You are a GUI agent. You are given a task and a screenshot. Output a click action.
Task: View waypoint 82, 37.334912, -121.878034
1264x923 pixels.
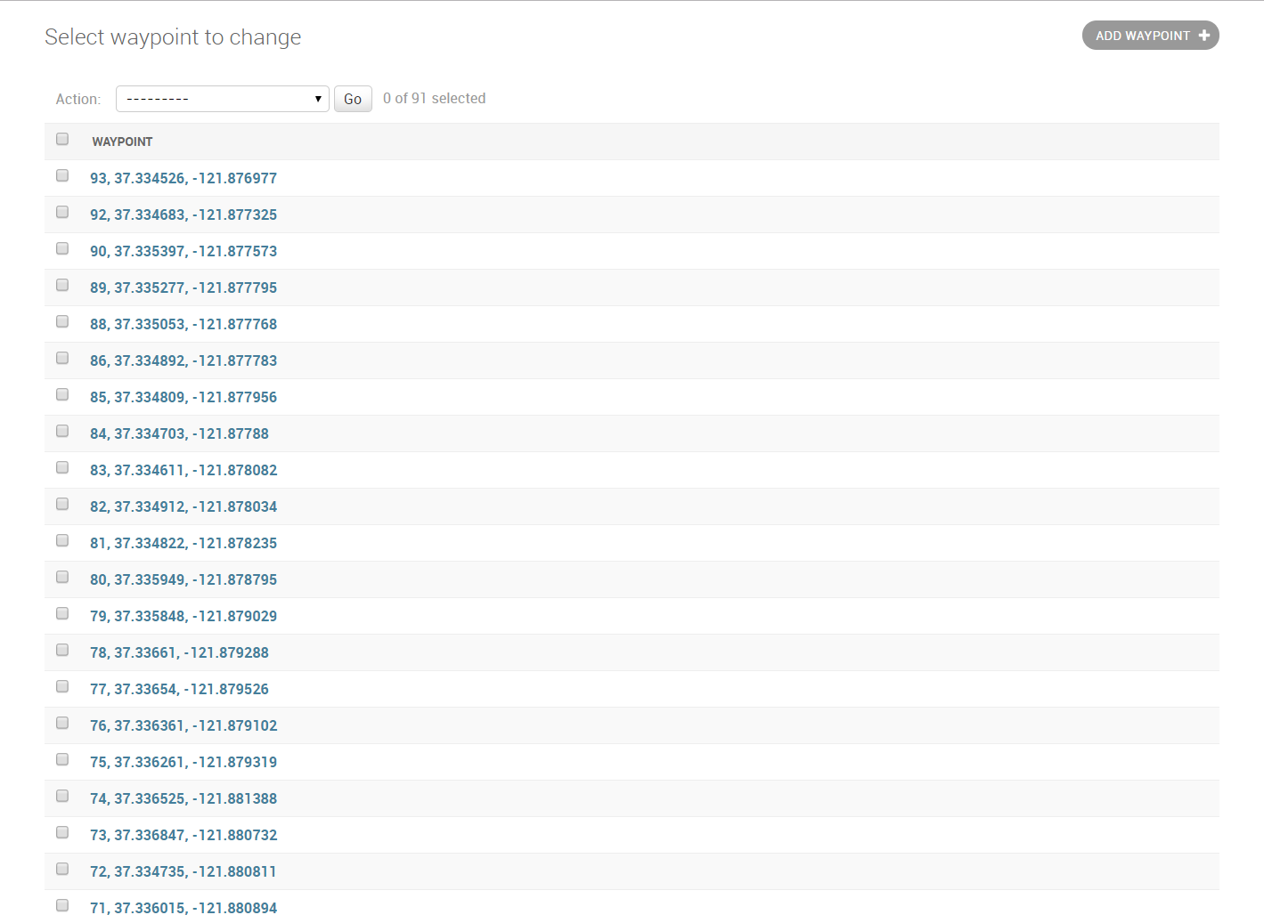click(183, 506)
